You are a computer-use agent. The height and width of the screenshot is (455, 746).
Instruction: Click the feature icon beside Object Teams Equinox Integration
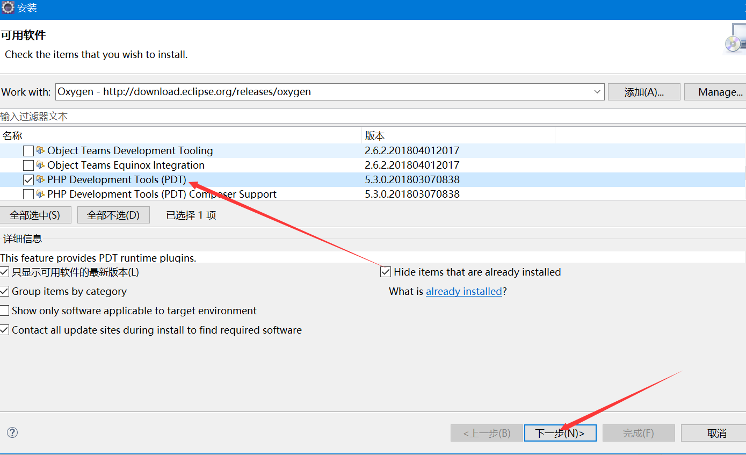[x=40, y=165]
